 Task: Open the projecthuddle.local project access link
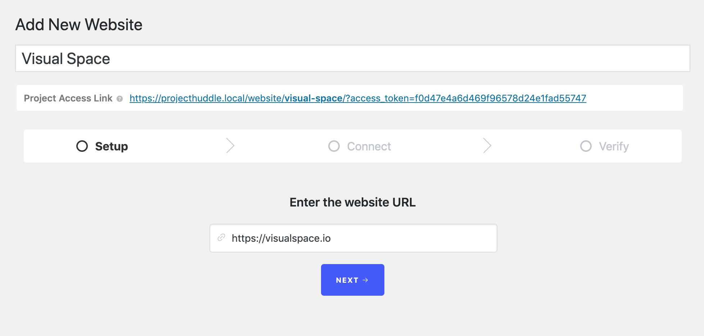click(205, 98)
